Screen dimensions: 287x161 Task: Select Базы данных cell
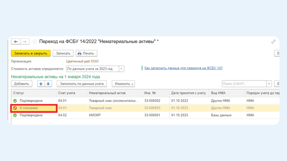[x=227, y=115]
